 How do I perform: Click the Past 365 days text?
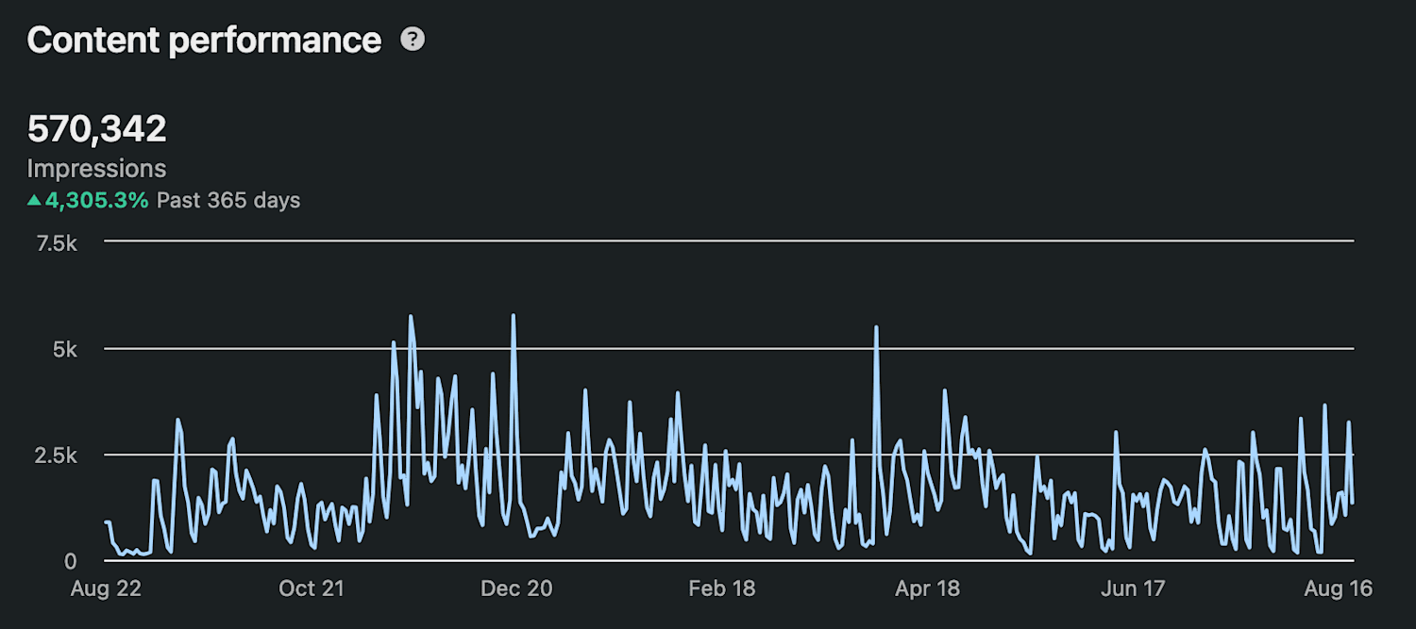coord(228,200)
